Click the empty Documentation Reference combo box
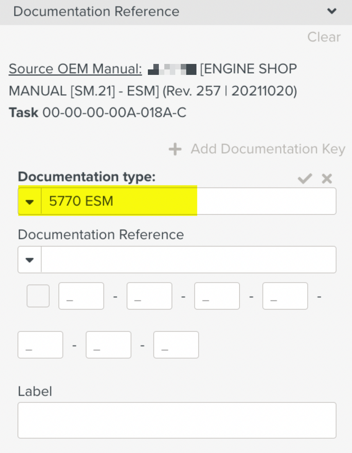The width and height of the screenshot is (352, 453). [188, 259]
